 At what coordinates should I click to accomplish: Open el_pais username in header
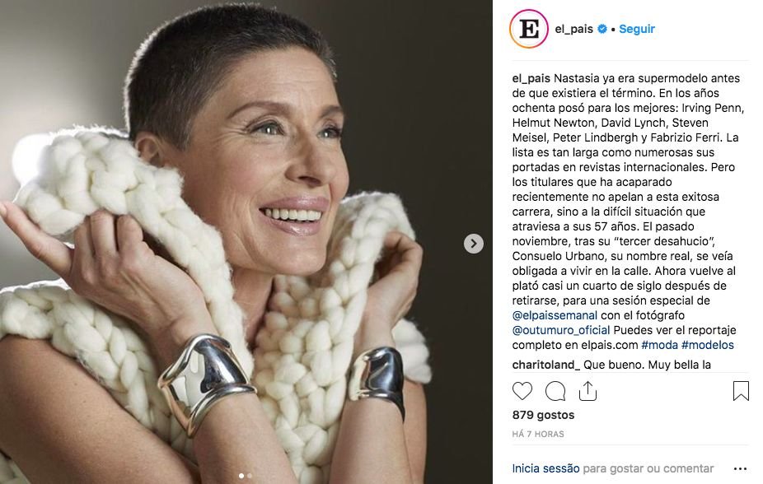pyautogui.click(x=573, y=29)
